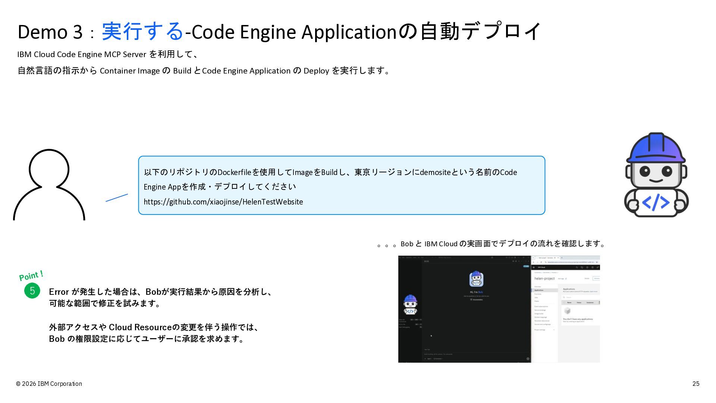This screenshot has height=403, width=716.
Task: Click the Bob mascot in the demo's dark sidebar
Action: coord(410,305)
